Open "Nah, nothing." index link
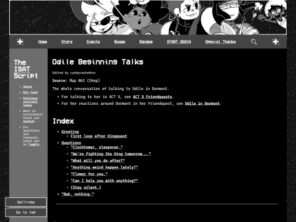Viewport: 296px width, 222px height. coord(78,194)
